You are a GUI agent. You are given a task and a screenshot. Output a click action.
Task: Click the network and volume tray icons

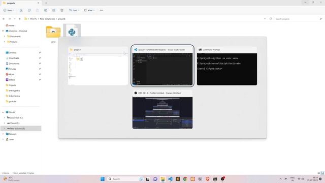pyautogui.click(x=301, y=179)
